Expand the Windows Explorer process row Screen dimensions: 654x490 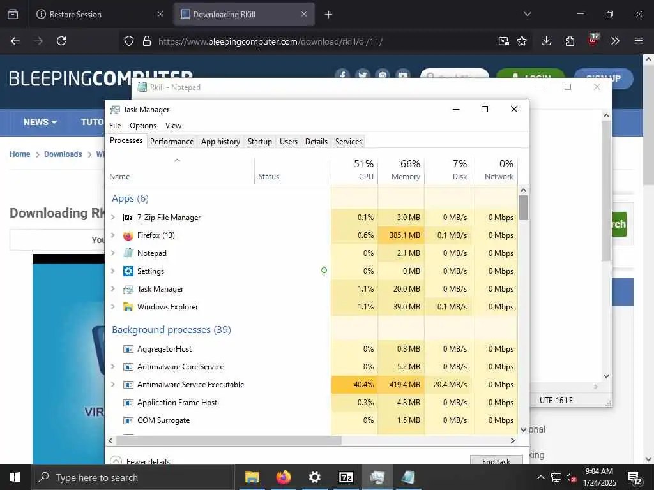[x=113, y=307]
